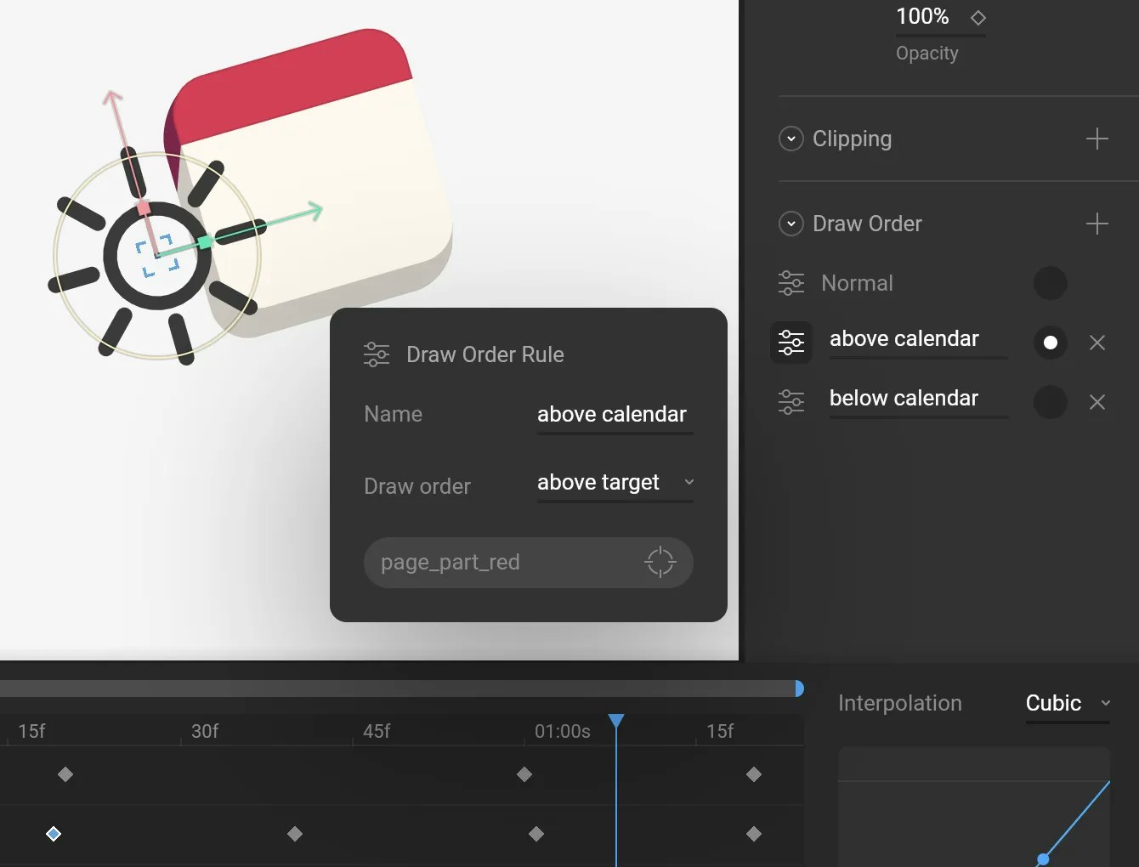The width and height of the screenshot is (1139, 867).
Task: Click the sun shape center selection brackets
Action: pos(157,255)
